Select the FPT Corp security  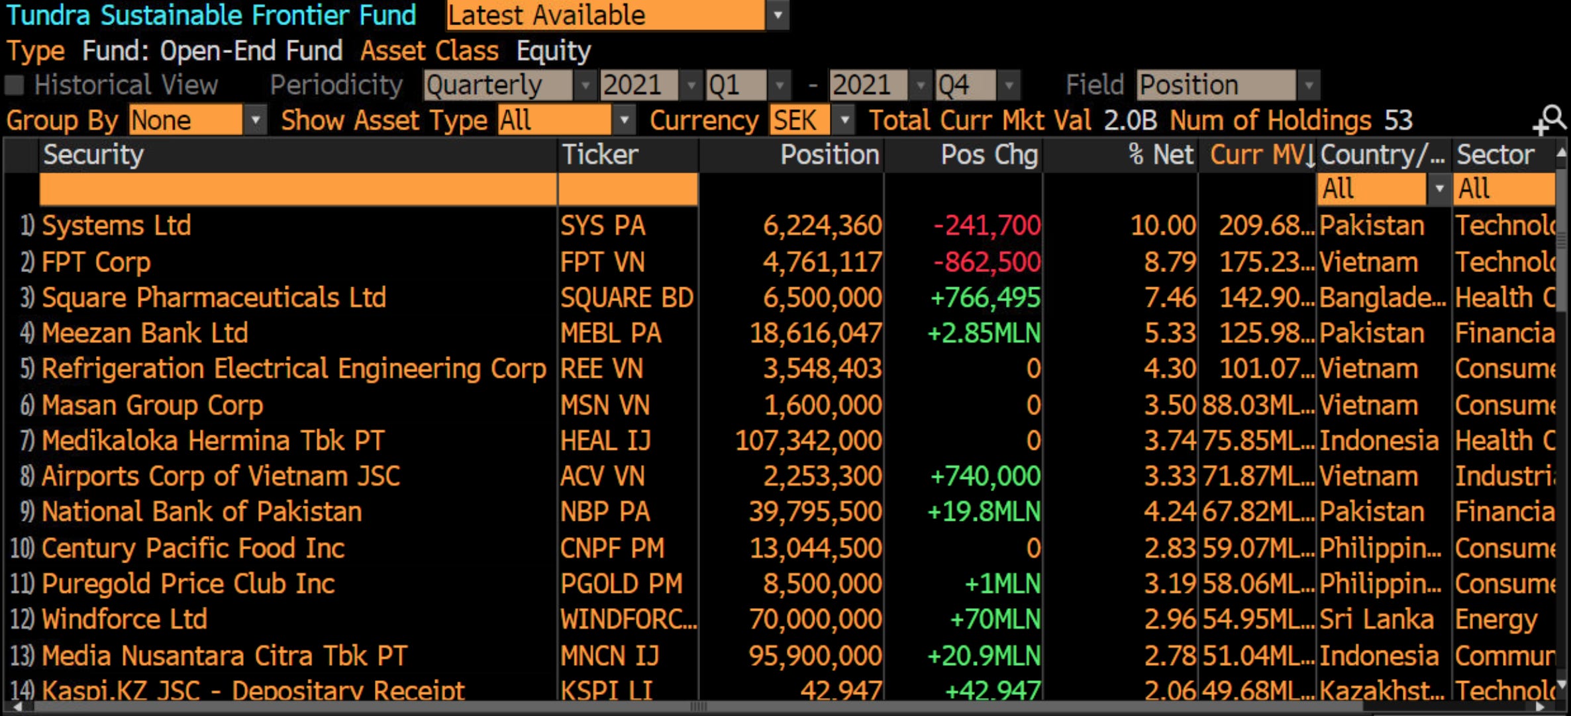(96, 262)
